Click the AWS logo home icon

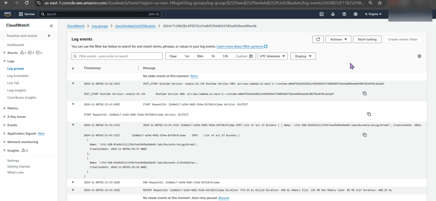8,14
